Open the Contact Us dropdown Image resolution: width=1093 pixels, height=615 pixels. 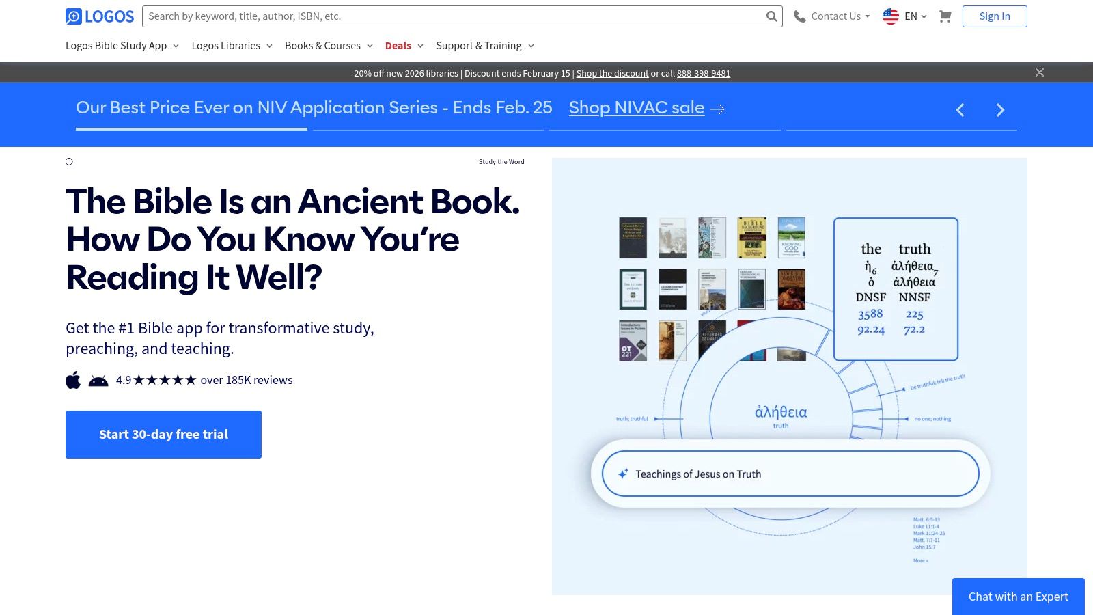tap(835, 16)
